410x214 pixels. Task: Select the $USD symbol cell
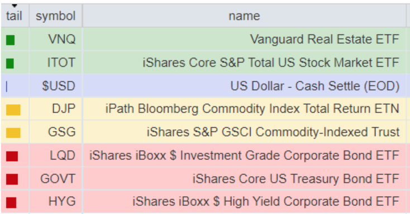click(x=56, y=86)
